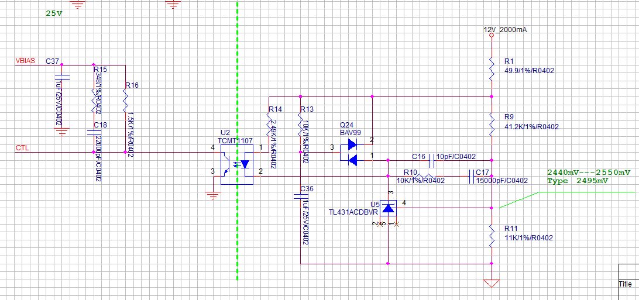Click the U5 reference designator
Viewport: 639px width, 300px height.
click(x=375, y=204)
